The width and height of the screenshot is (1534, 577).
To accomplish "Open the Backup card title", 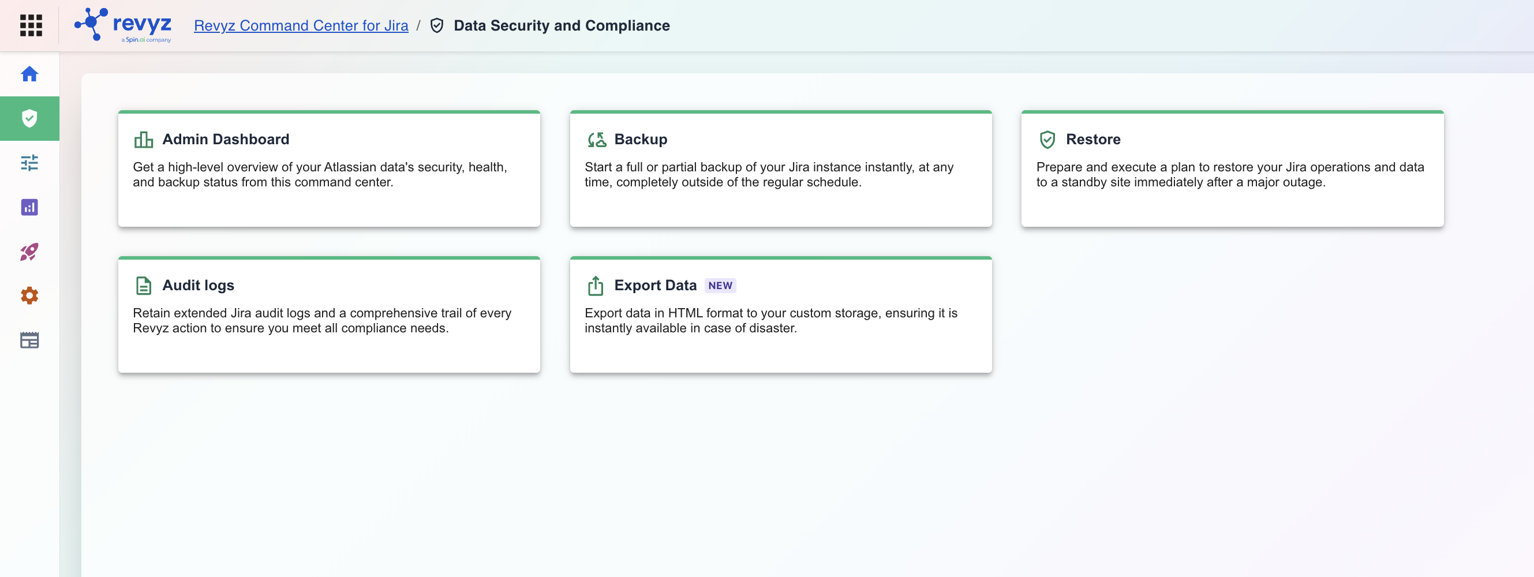I will pyautogui.click(x=641, y=139).
